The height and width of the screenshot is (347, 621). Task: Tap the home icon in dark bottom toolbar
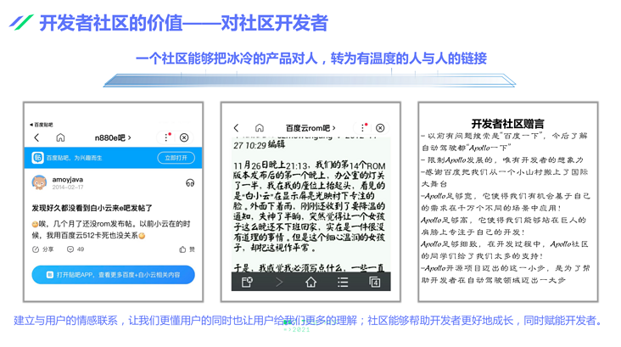[x=310, y=282]
